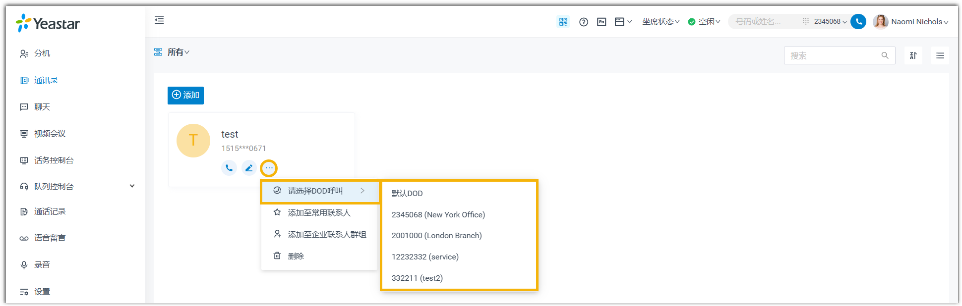Click the blue call button in header
The height and width of the screenshot is (306, 962).
click(x=858, y=22)
